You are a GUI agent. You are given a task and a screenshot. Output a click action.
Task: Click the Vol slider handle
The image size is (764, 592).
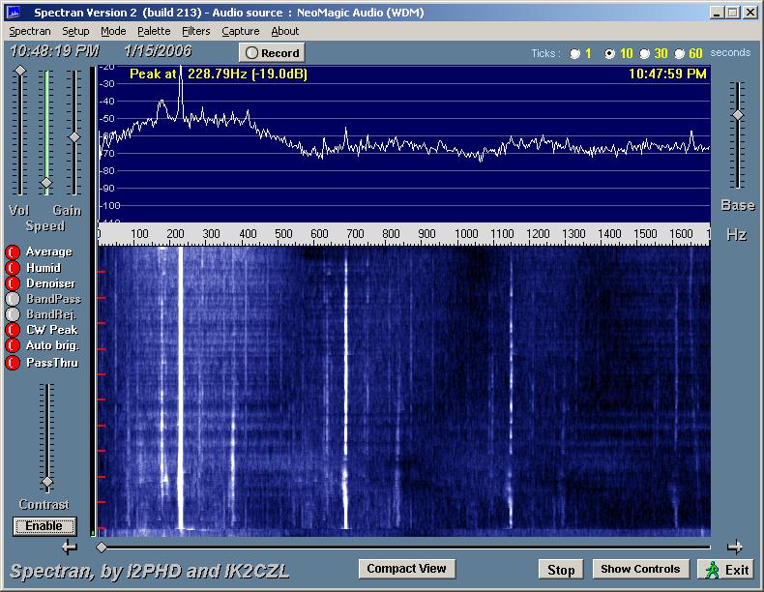[20, 71]
